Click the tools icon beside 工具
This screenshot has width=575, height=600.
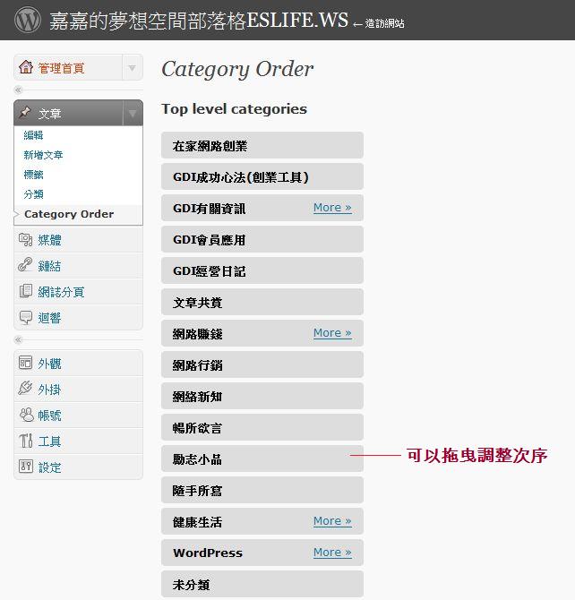click(26, 441)
